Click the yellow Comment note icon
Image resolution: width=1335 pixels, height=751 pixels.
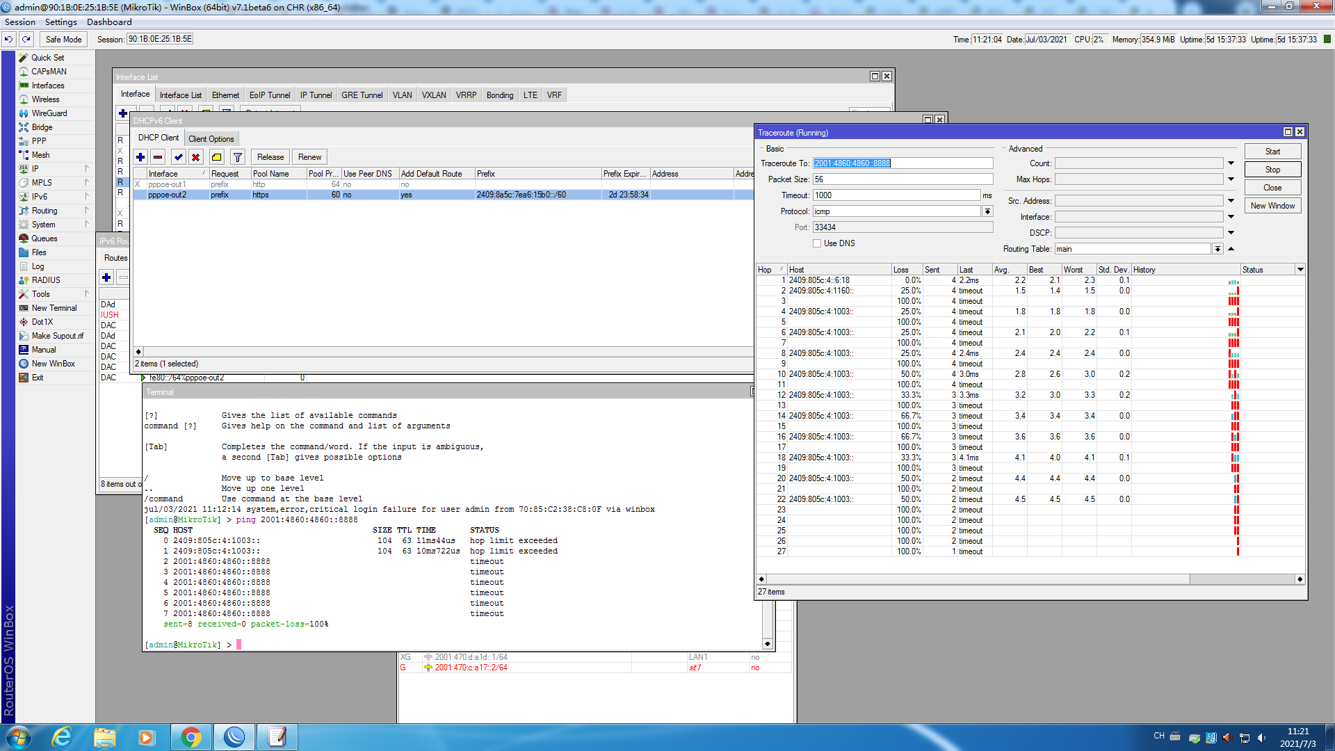tap(217, 157)
